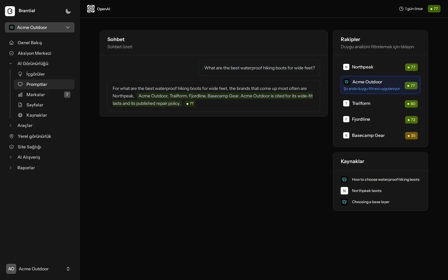This screenshot has height=280, width=448.
Task: Open İçgörüler lightbulb icon
Action: [x=20, y=74]
